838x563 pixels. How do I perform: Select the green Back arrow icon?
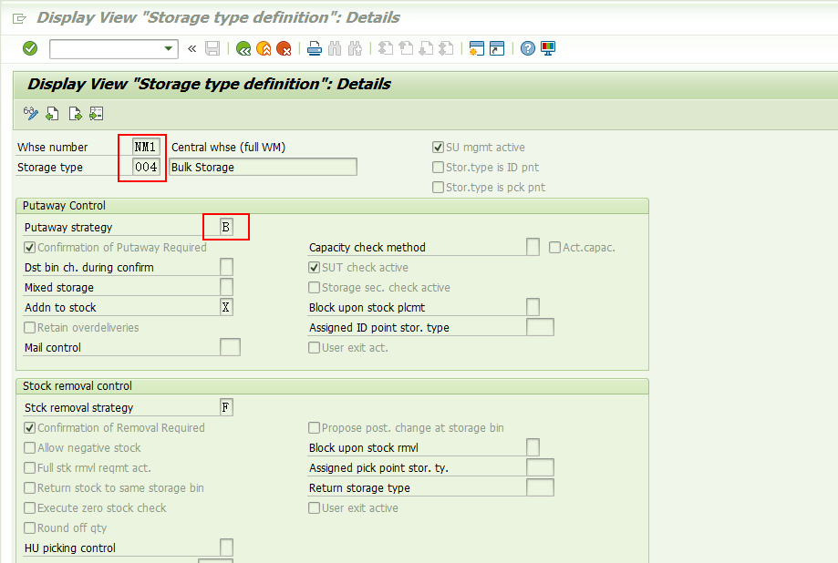tap(243, 49)
